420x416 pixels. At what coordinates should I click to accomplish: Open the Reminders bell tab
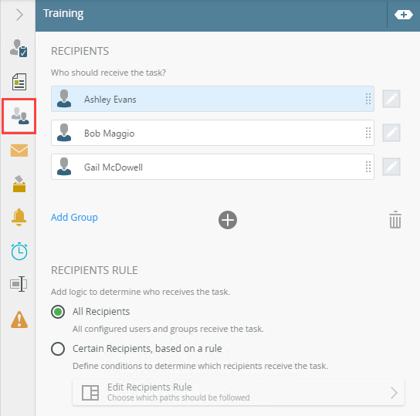click(x=19, y=217)
